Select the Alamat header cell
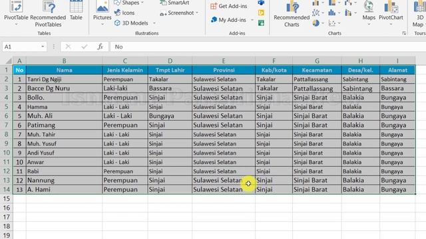426x239 pixels. pyautogui.click(x=397, y=70)
